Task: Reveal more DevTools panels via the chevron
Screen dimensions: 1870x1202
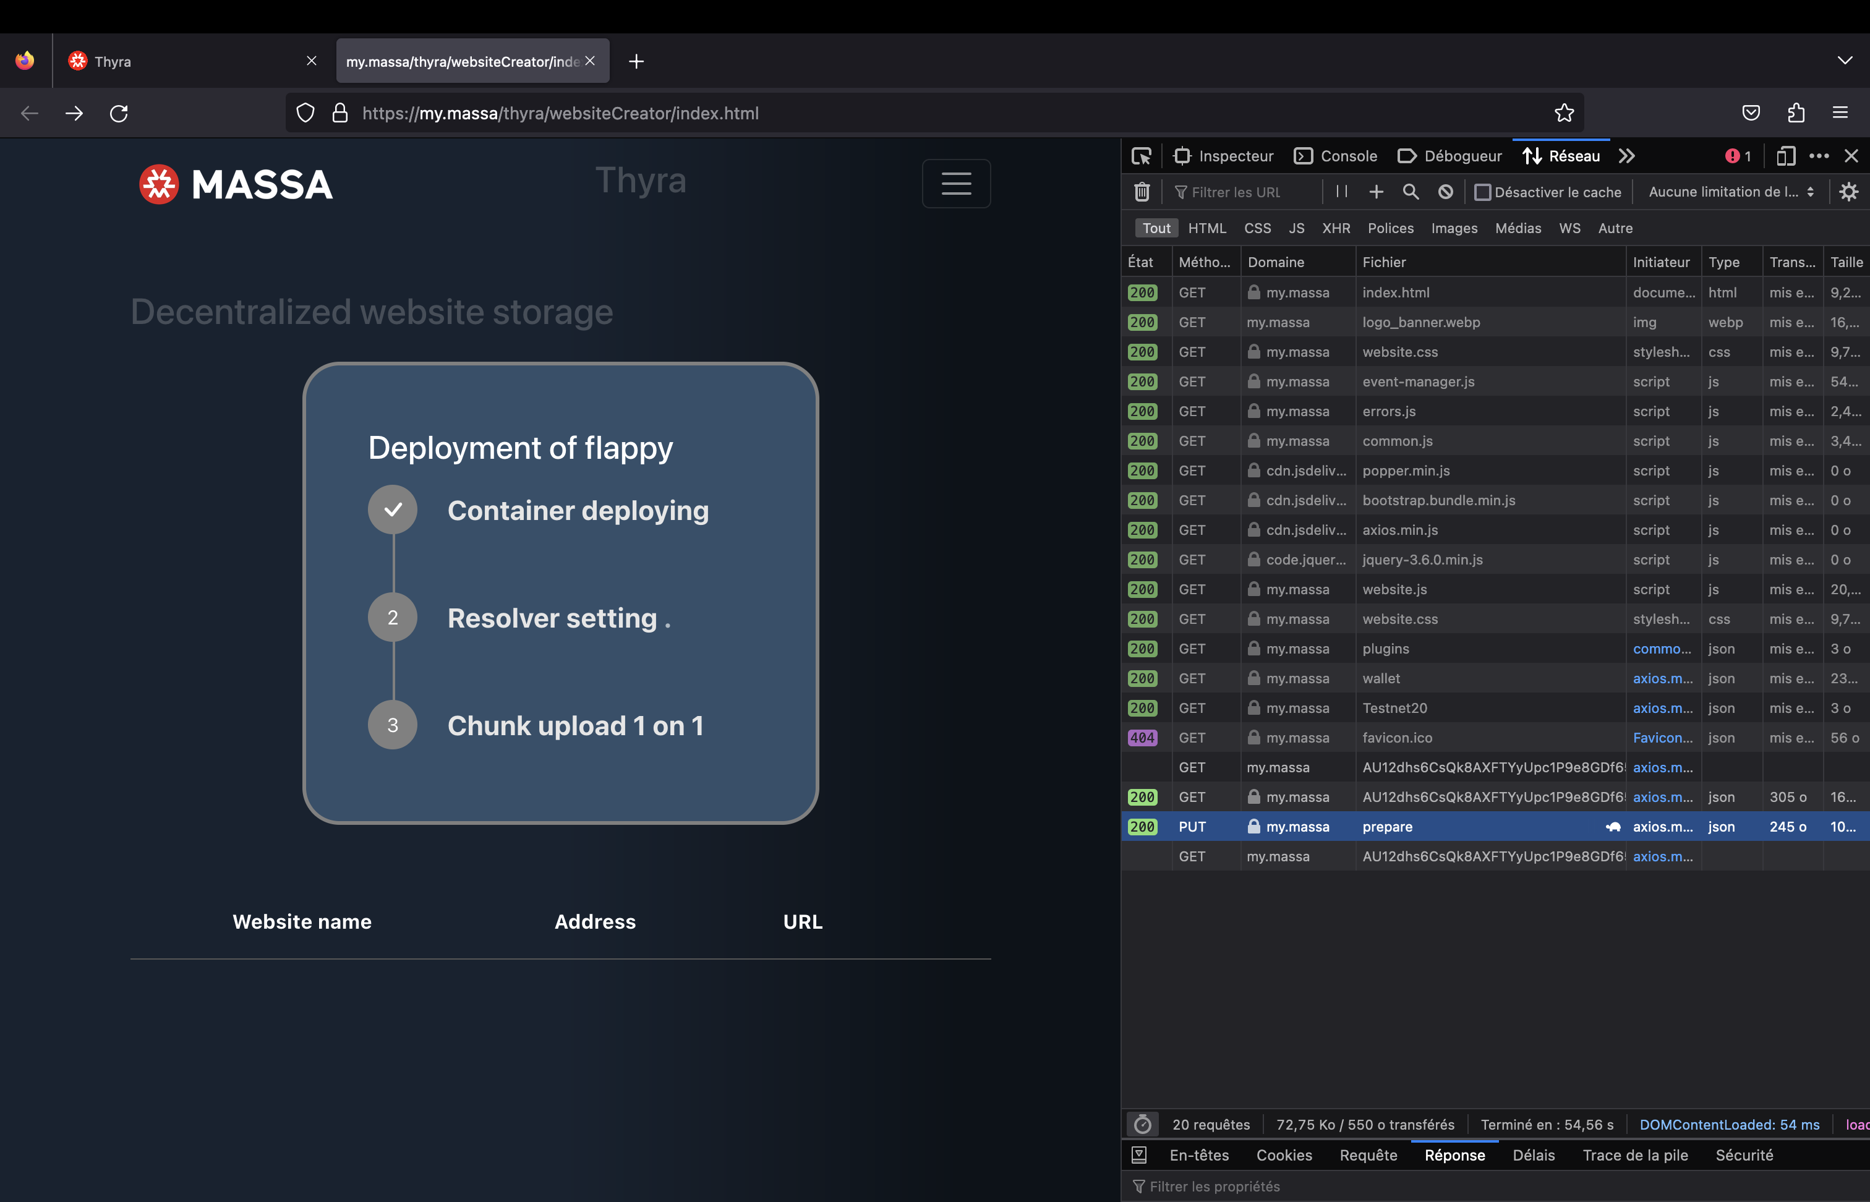Action: (x=1626, y=155)
